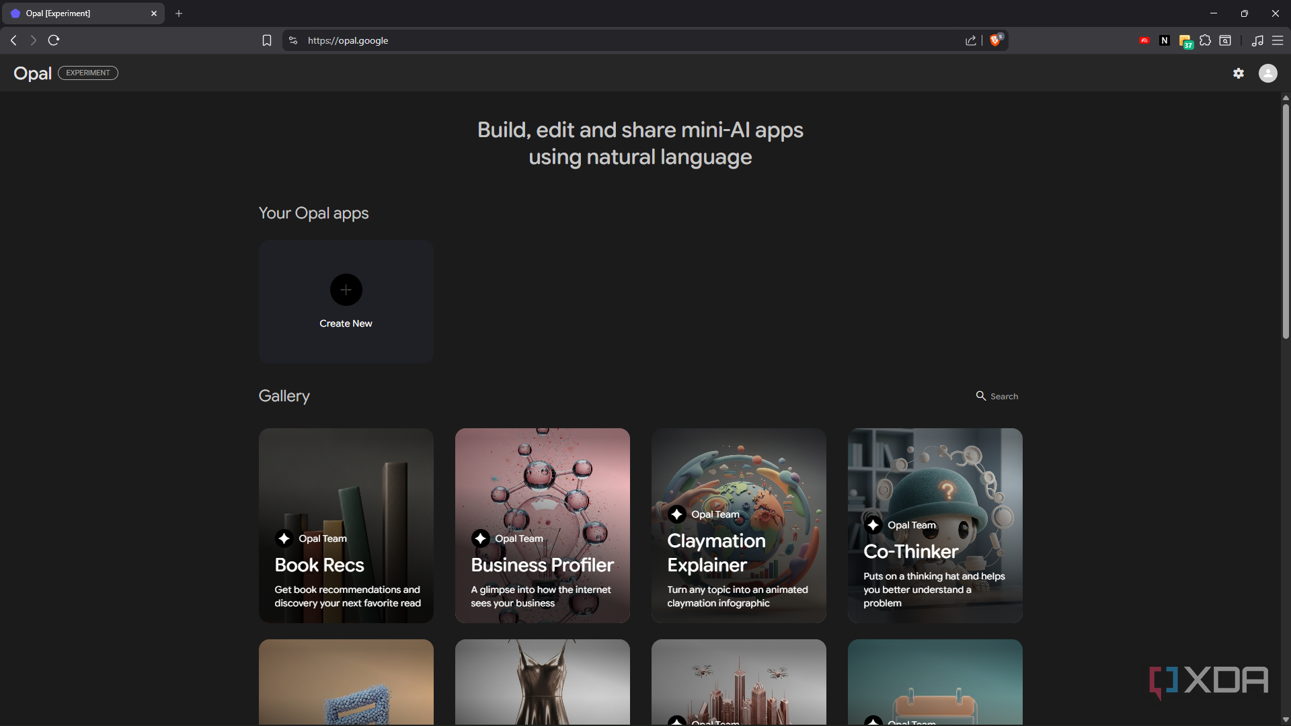Screen dimensions: 1291x726
Task: Reload the page
Action: 54,40
